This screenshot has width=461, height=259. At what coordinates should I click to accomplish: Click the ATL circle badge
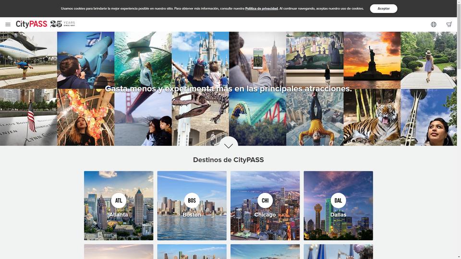tap(119, 200)
